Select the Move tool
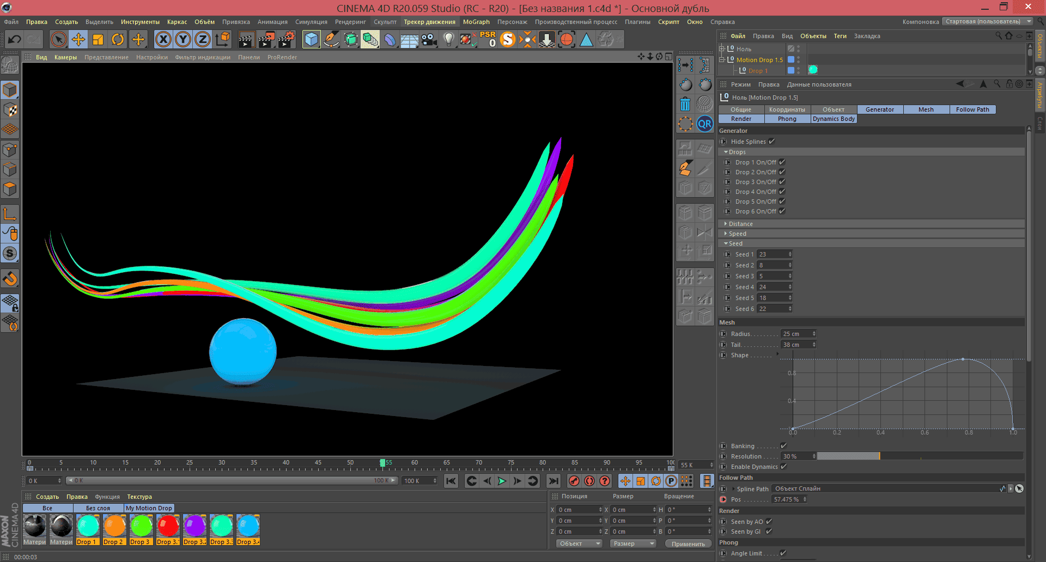Viewport: 1046px width, 562px height. tap(78, 39)
